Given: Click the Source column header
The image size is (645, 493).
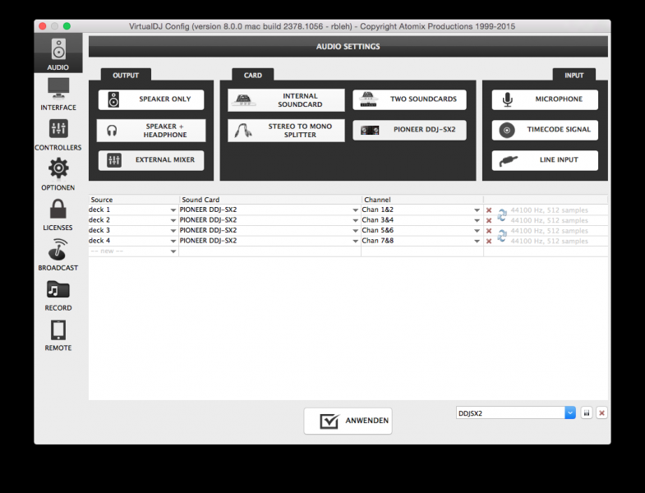Looking at the screenshot, I should (x=134, y=200).
